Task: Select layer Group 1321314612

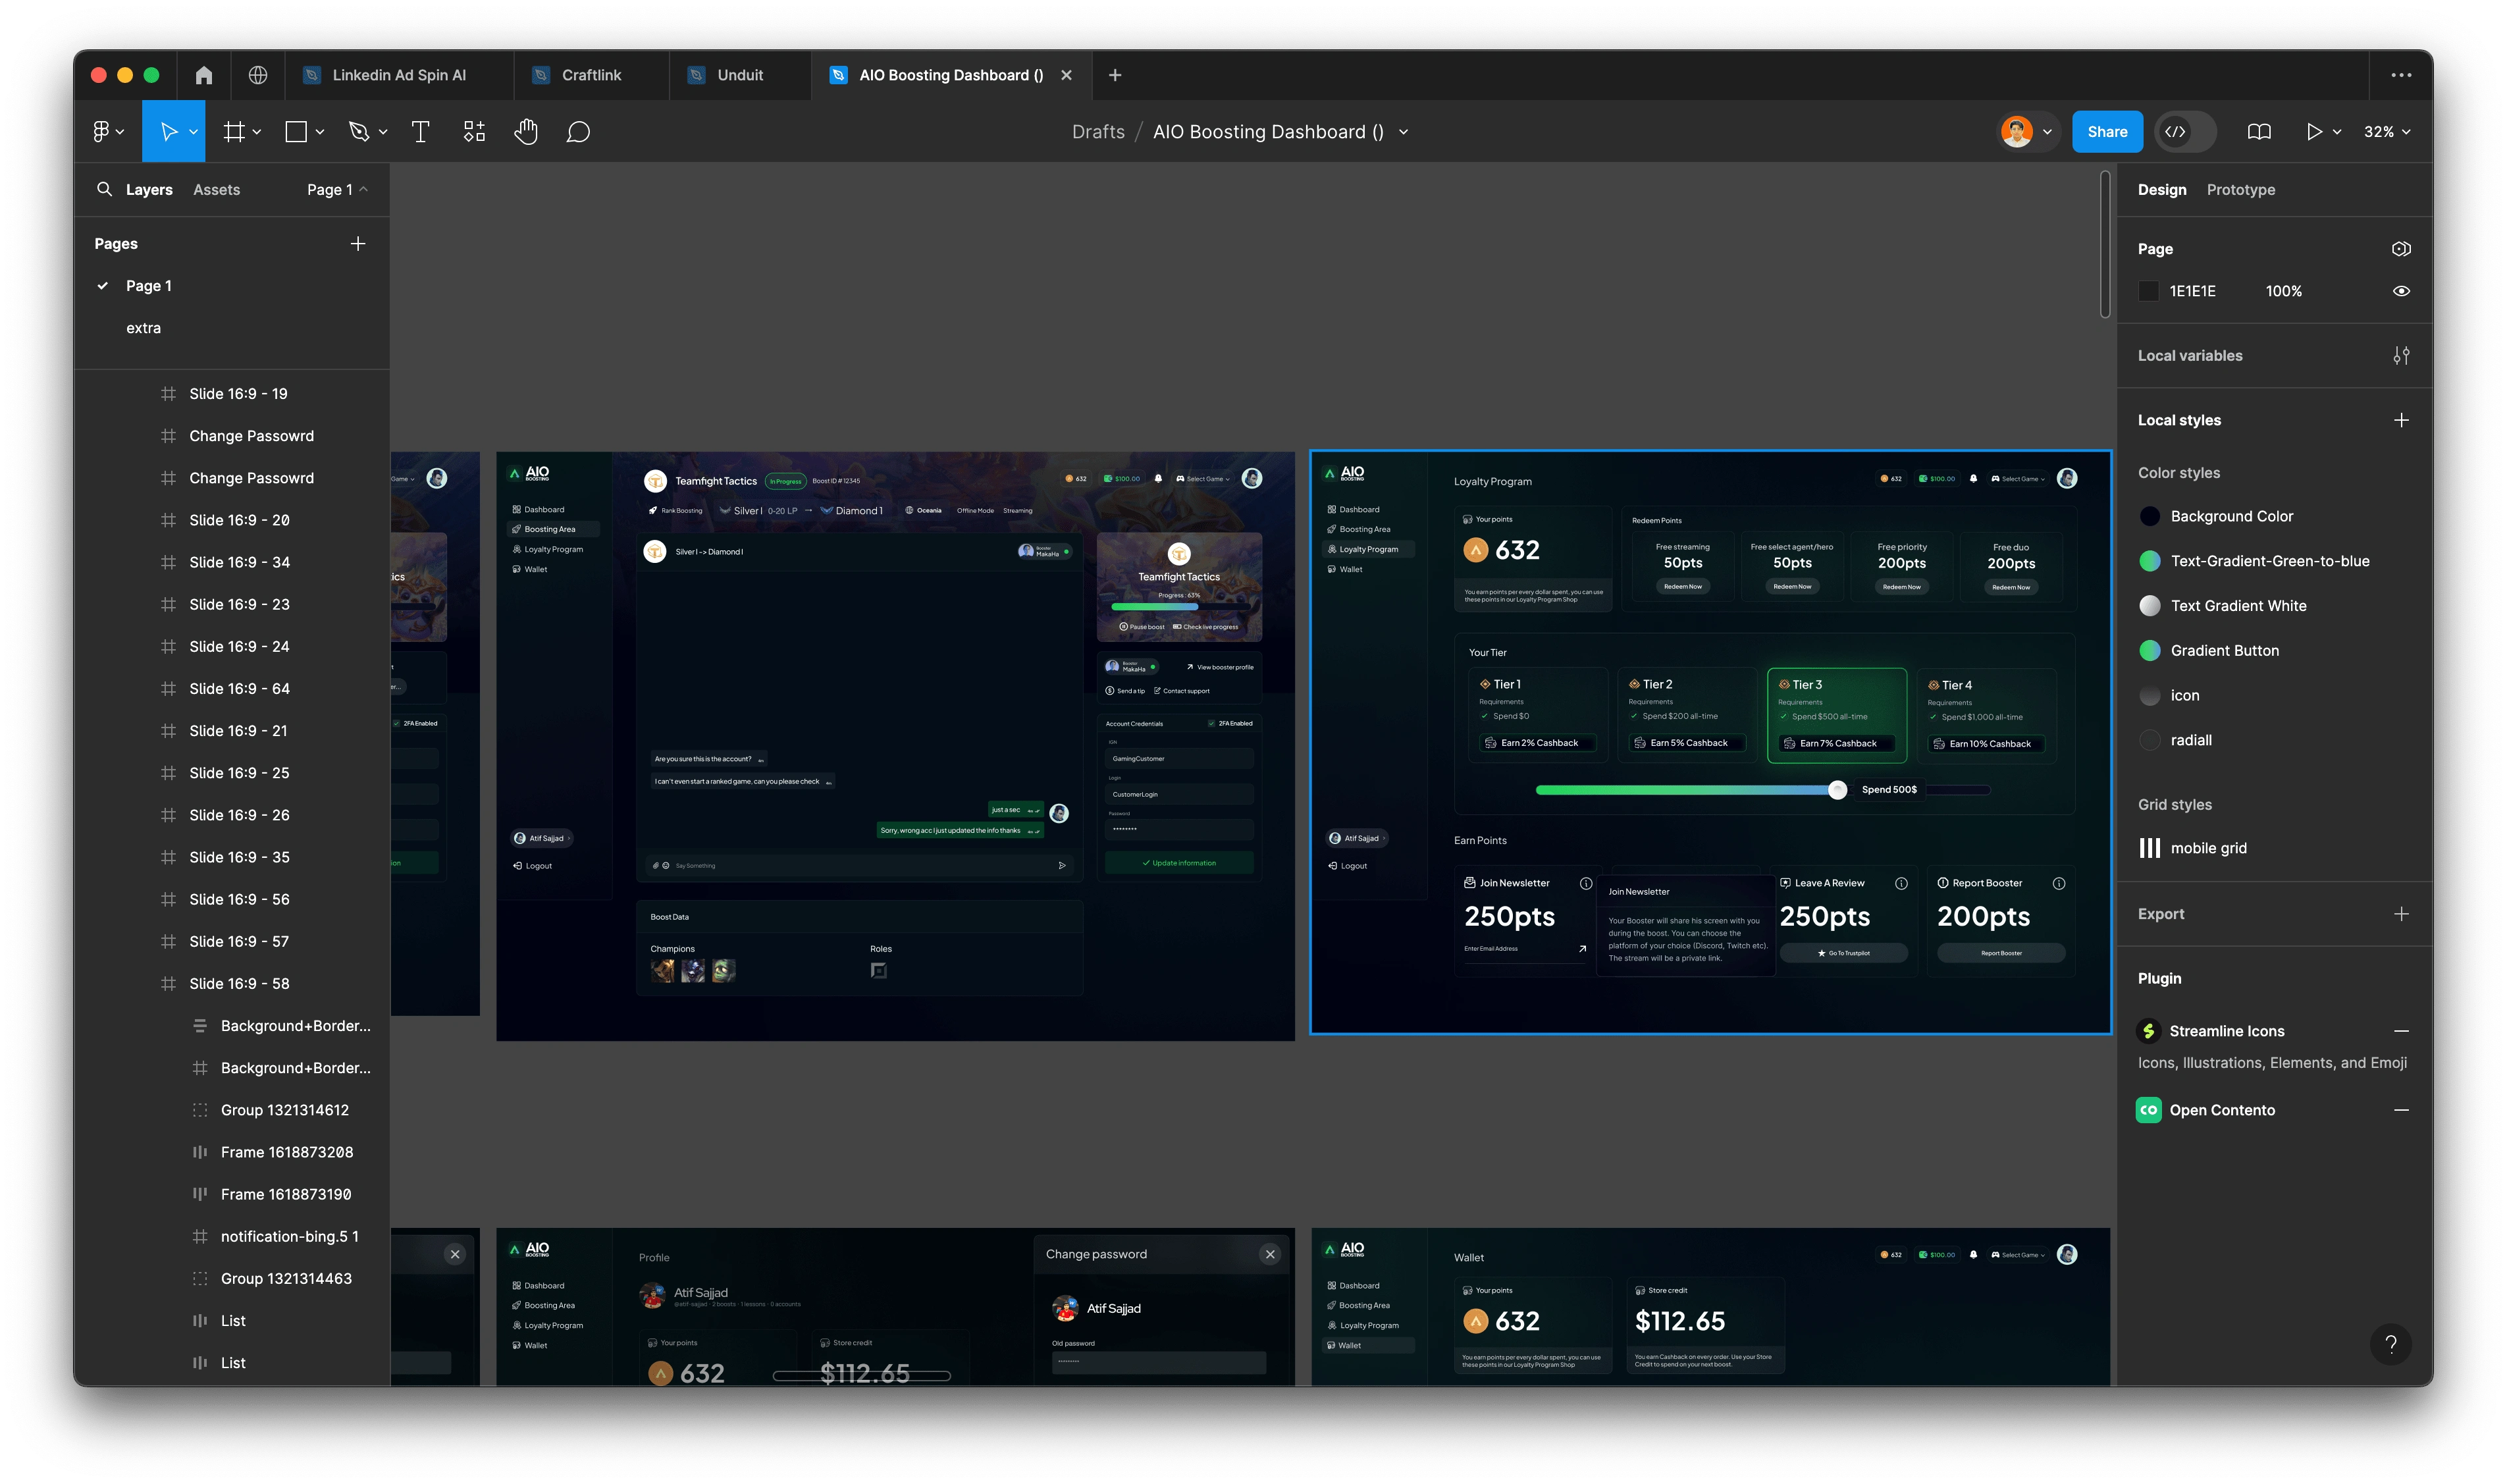Action: tap(284, 1110)
